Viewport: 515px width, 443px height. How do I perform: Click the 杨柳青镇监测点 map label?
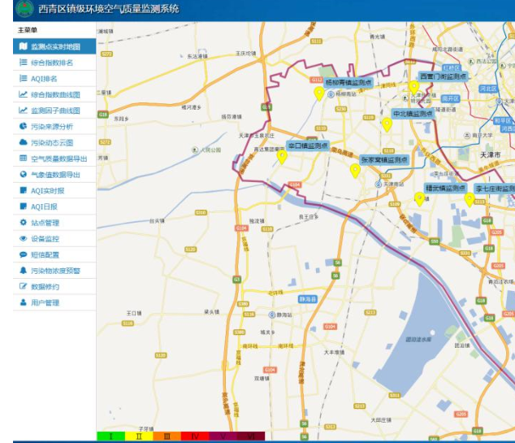click(348, 82)
